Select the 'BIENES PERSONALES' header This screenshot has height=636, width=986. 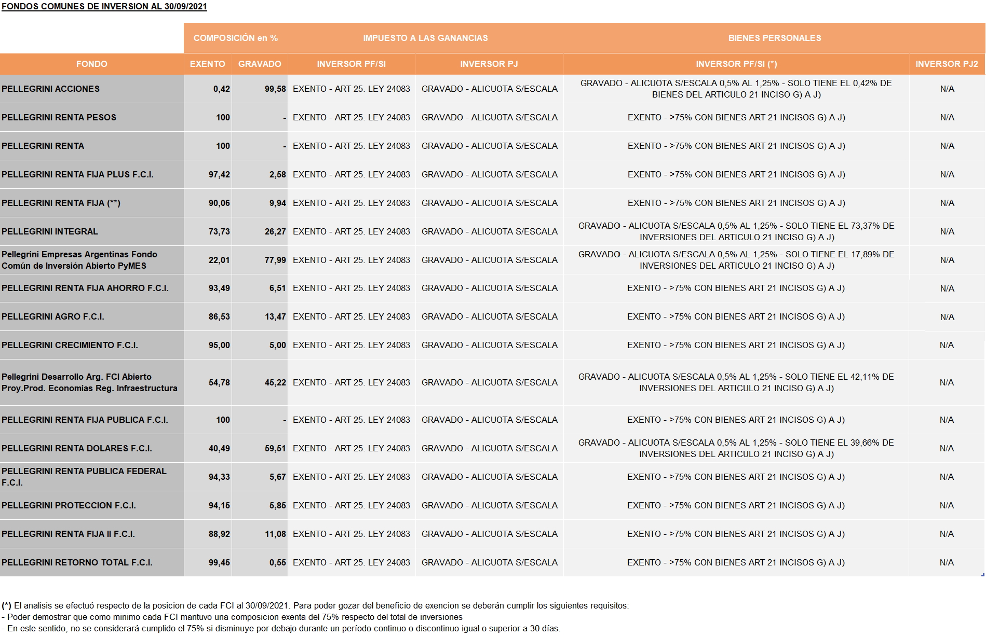coord(775,38)
